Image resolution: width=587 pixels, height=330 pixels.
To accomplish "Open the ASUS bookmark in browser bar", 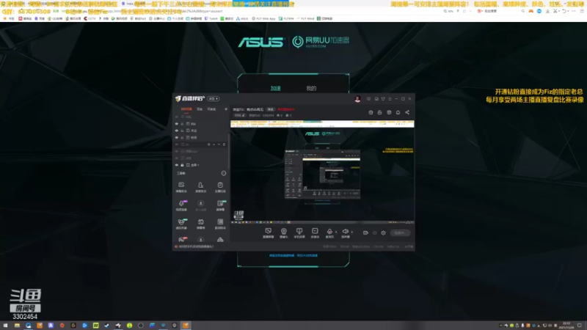I will point(242,18).
